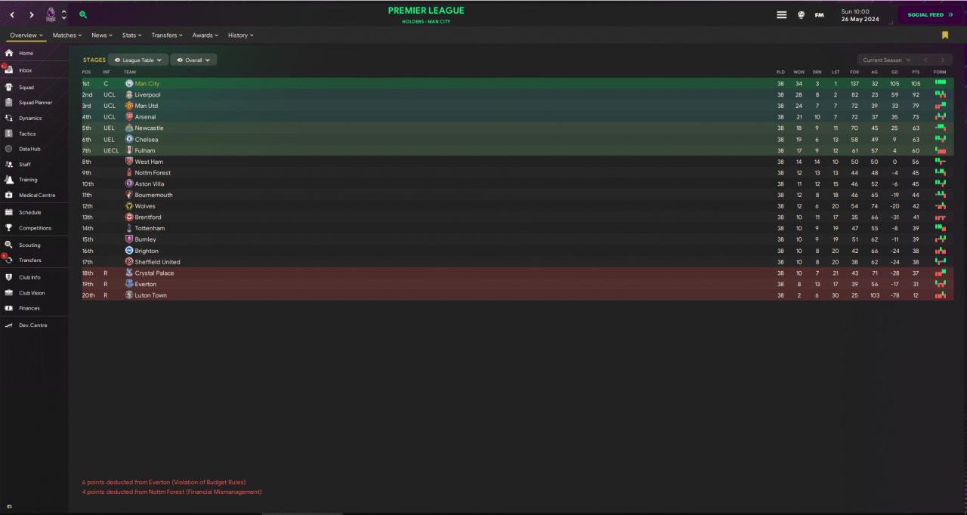
Task: Expand the Overall view dropdown
Action: click(x=194, y=60)
